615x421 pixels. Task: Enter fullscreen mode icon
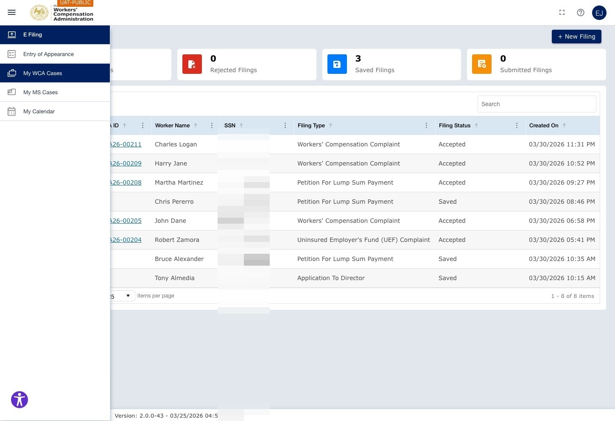(x=562, y=12)
